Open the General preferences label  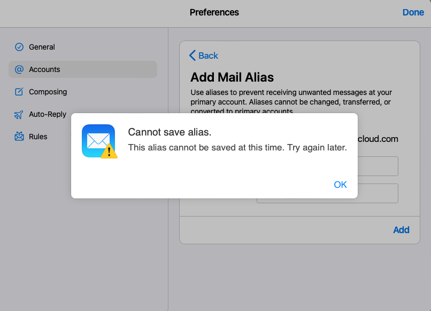[42, 47]
